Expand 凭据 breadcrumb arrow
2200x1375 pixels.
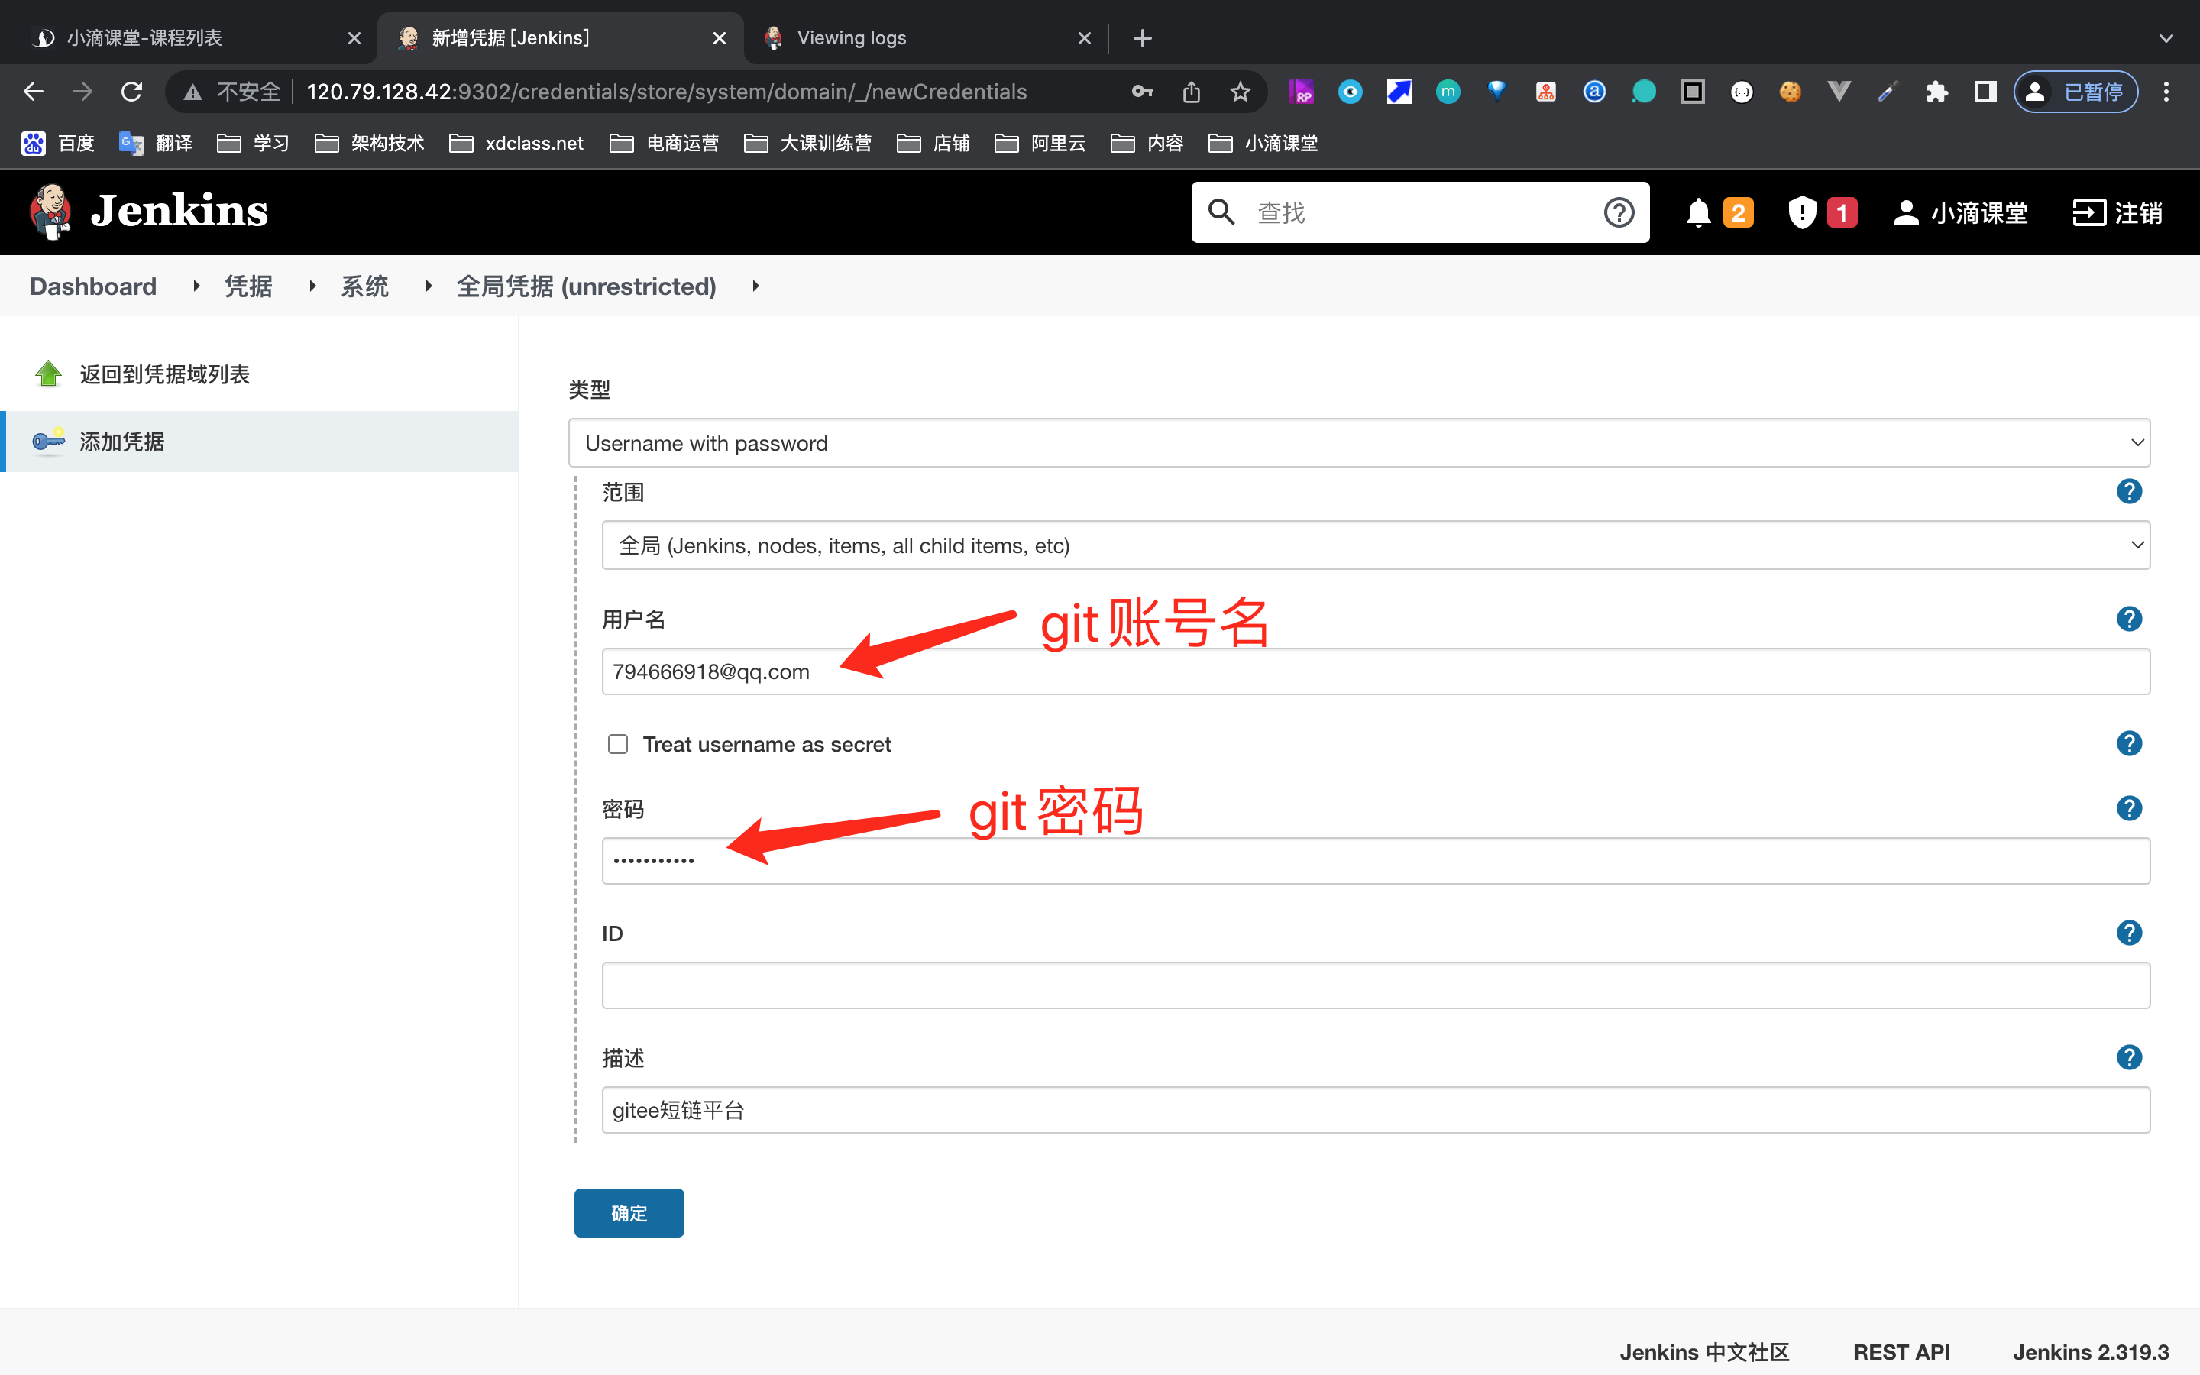[312, 286]
